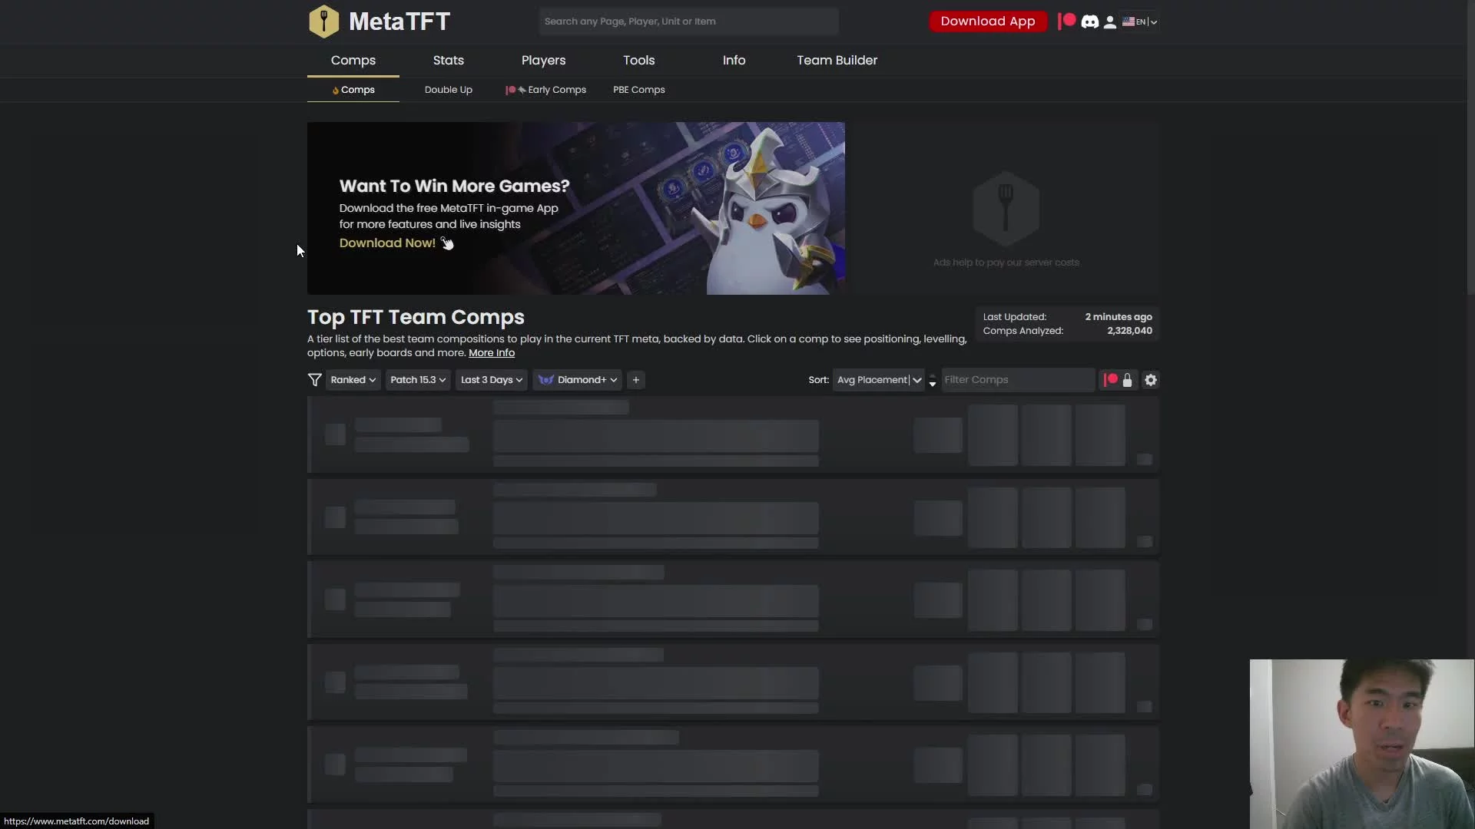Focus the page, player, unit search box
The width and height of the screenshot is (1475, 829).
(688, 21)
